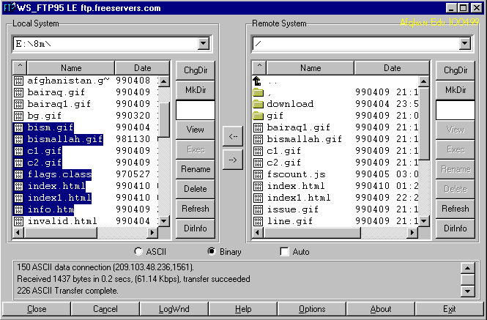Click the right-arrow upload transfer button

pyautogui.click(x=232, y=160)
